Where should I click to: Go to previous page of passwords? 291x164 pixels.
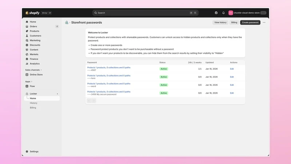point(89,101)
